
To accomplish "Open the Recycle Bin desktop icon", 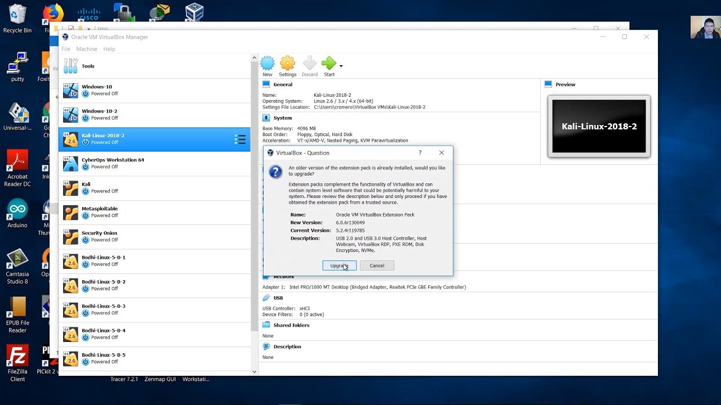I will click(x=17, y=19).
